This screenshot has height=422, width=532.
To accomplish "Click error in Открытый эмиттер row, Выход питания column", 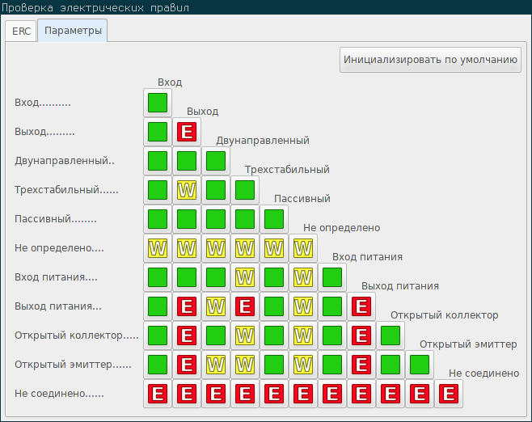I will 361,365.
